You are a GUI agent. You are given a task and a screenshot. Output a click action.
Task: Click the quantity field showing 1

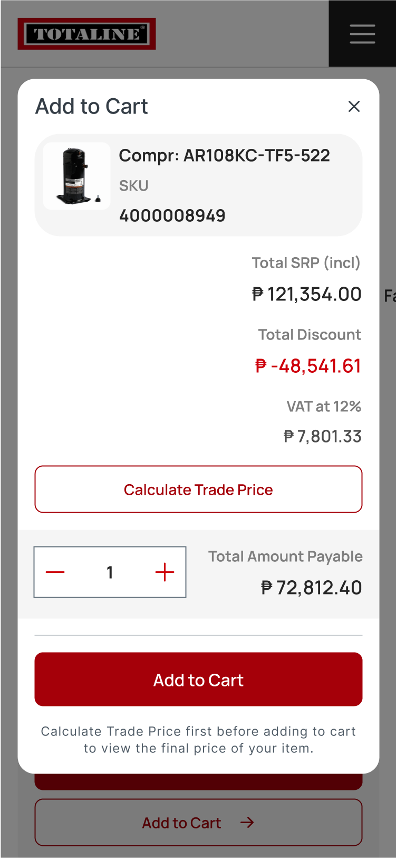pyautogui.click(x=110, y=572)
